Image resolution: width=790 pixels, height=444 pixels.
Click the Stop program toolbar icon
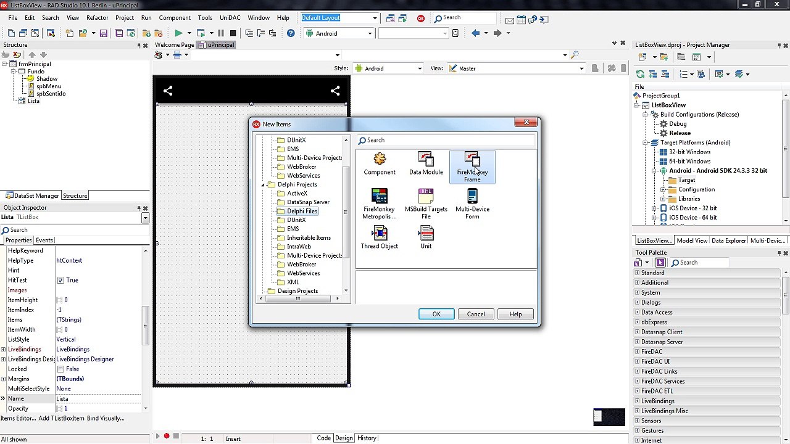click(x=233, y=33)
